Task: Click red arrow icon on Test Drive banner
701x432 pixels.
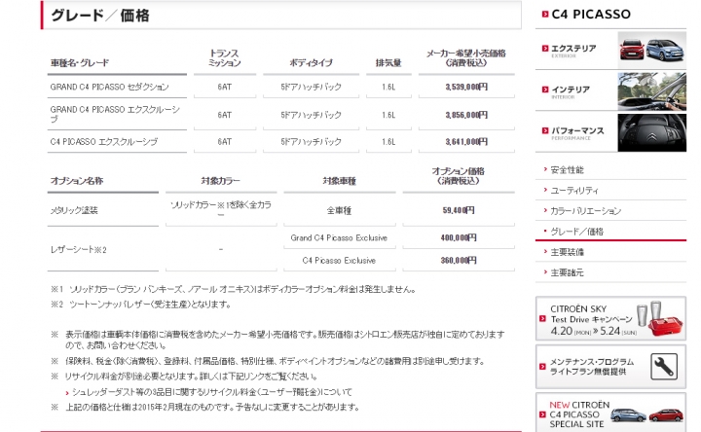Action: tap(542, 318)
